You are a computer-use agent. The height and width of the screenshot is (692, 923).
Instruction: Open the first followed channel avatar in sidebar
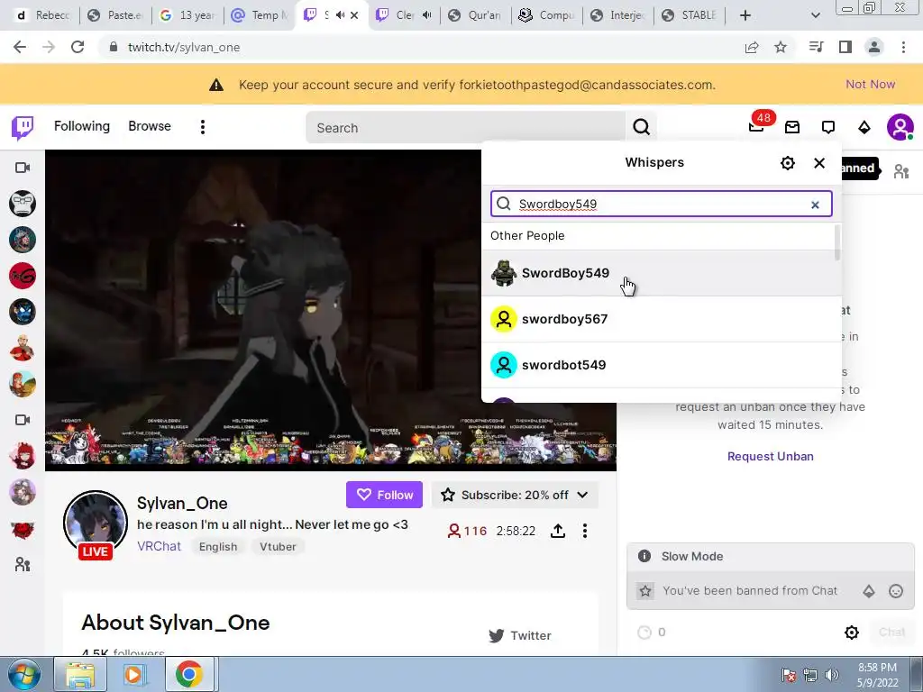[23, 205]
